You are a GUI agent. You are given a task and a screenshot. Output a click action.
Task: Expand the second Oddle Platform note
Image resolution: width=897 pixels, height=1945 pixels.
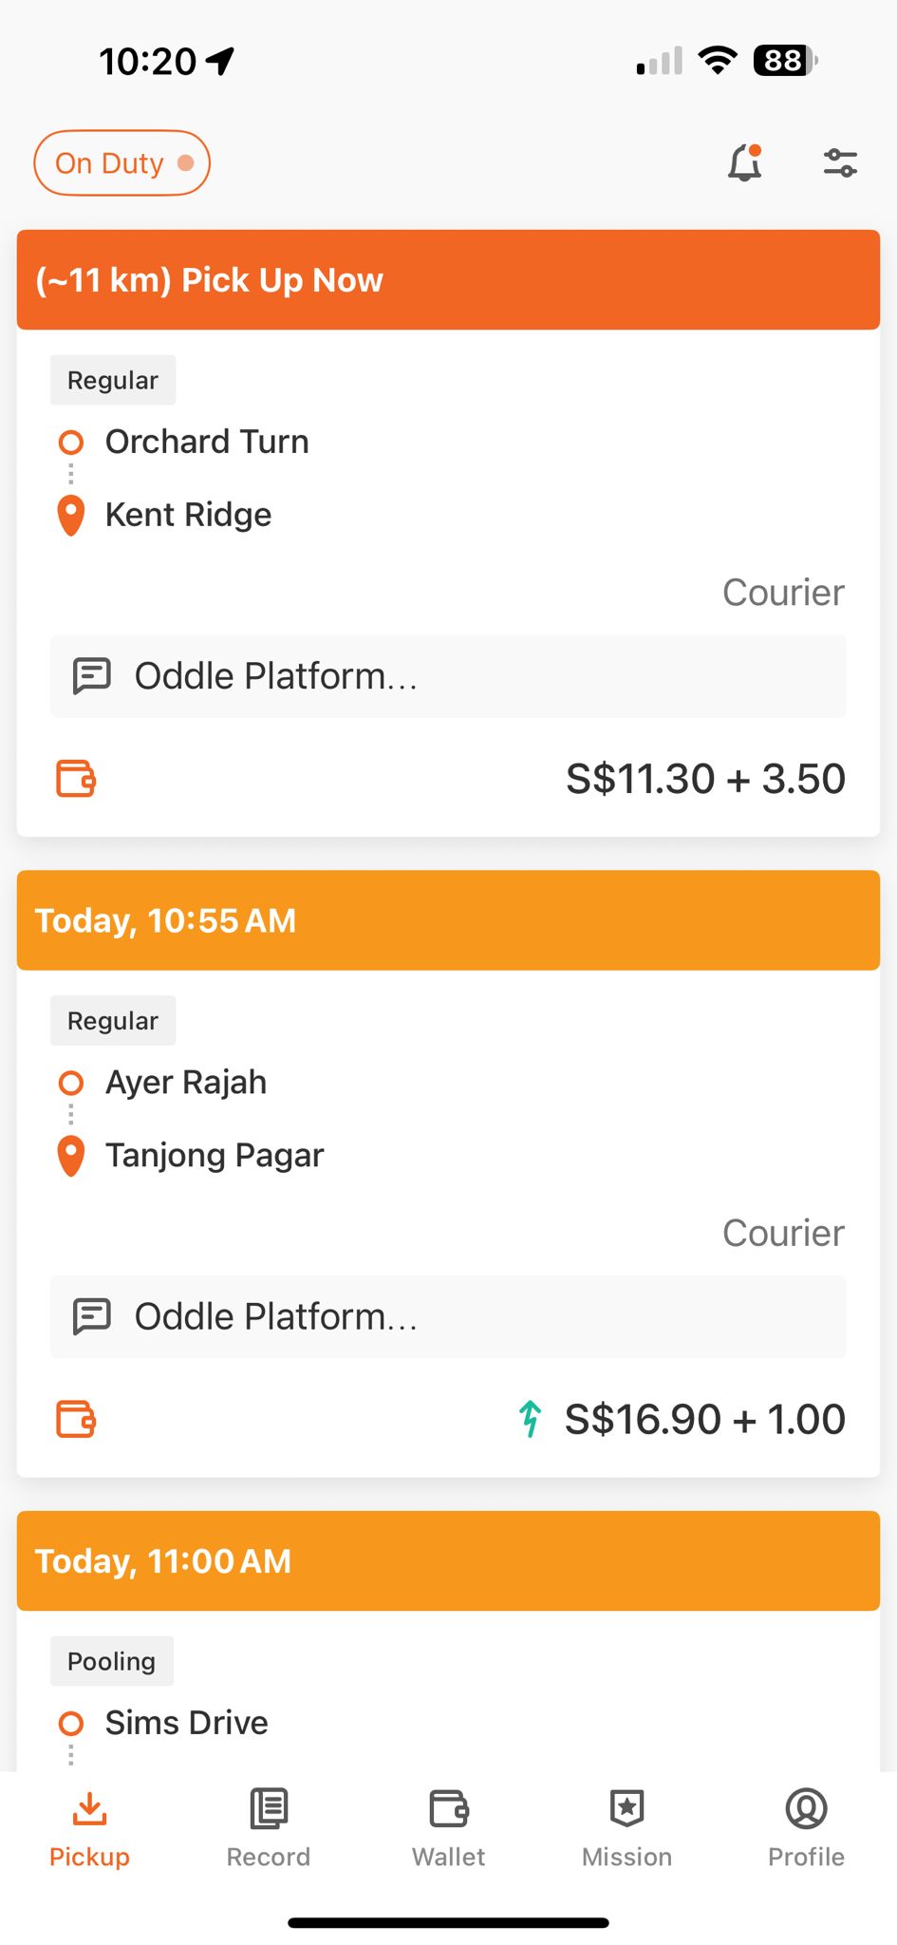pyautogui.click(x=448, y=1316)
